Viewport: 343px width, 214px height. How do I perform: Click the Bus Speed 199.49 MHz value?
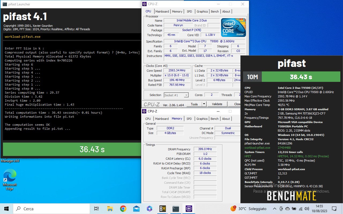(177, 80)
